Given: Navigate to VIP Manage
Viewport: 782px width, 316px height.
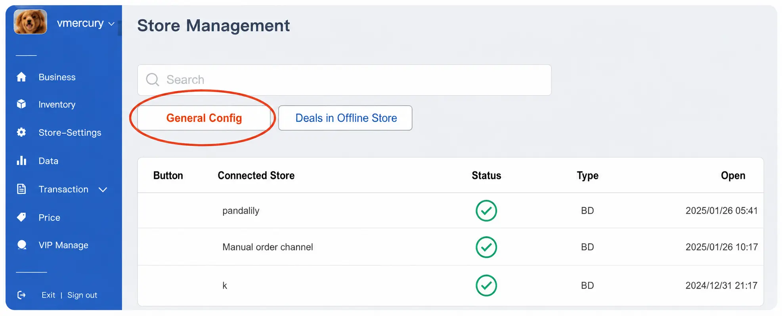Looking at the screenshot, I should click(x=63, y=245).
